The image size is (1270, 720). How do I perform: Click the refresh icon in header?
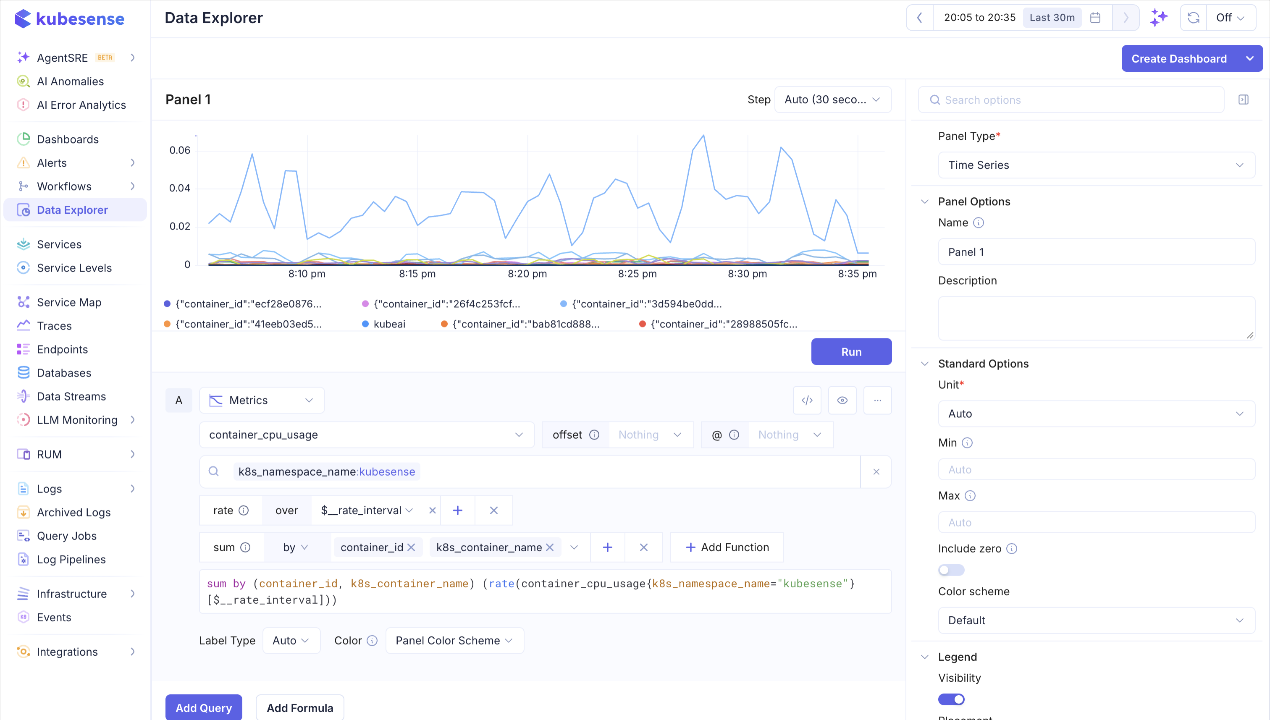click(x=1193, y=18)
